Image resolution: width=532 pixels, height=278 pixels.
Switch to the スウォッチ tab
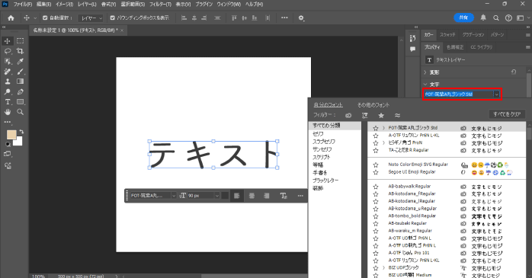(447, 34)
